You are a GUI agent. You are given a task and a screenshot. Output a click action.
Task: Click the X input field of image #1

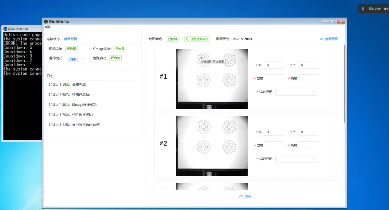click(274, 65)
